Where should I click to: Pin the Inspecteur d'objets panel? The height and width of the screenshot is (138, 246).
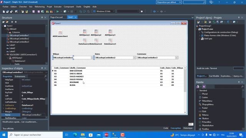pyautogui.click(x=42, y=68)
